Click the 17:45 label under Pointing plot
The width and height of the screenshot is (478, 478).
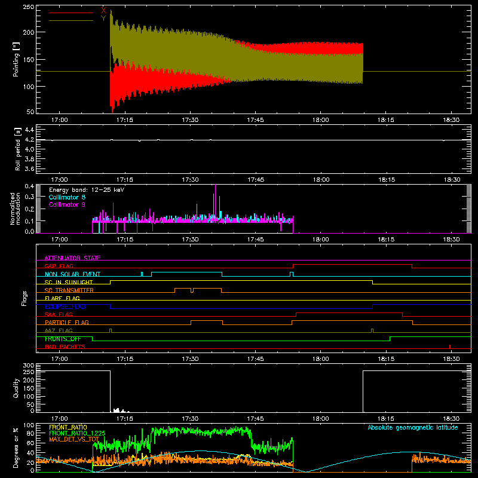pos(256,120)
